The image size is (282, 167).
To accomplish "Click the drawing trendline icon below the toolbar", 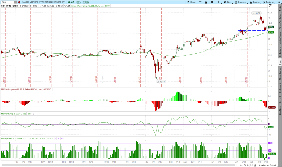I will coord(270,6).
